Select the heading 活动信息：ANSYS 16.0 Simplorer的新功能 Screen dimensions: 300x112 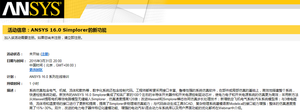(57, 30)
